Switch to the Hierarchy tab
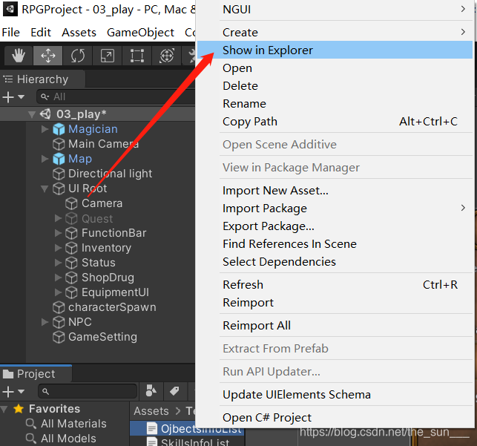 (42, 79)
